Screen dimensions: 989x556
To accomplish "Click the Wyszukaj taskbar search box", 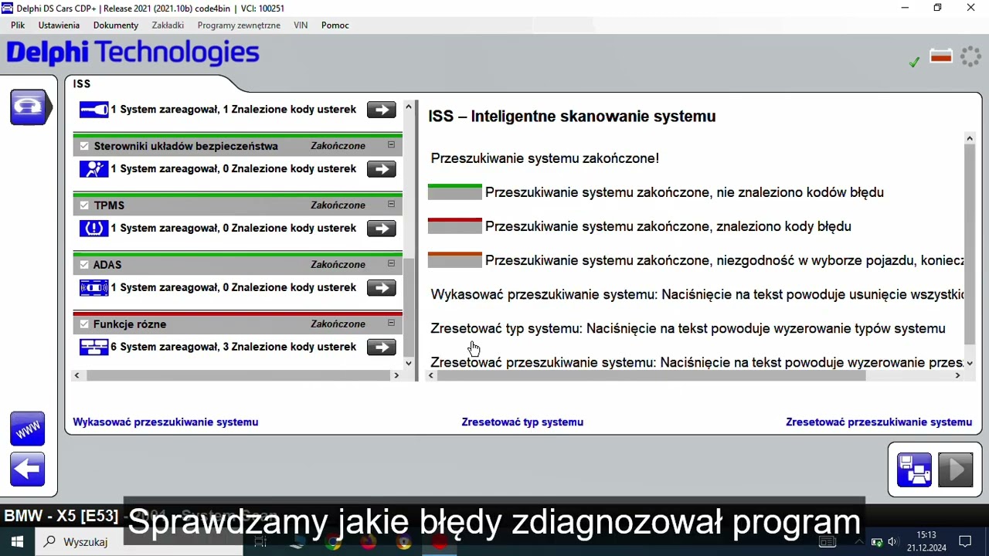I will click(x=139, y=542).
